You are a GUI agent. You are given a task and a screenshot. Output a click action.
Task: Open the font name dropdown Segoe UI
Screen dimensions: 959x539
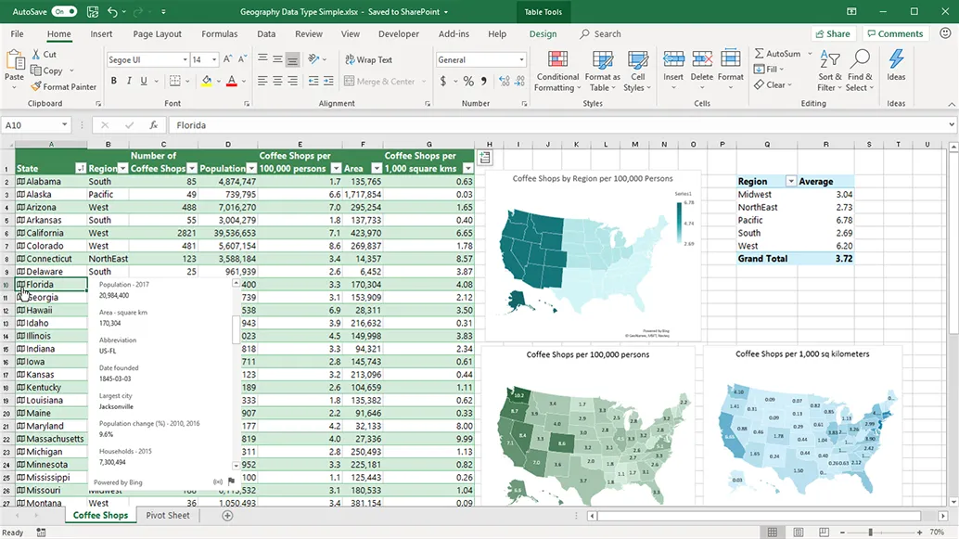pos(184,59)
